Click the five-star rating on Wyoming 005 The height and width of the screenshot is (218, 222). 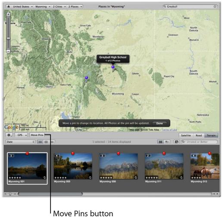tap(60, 178)
